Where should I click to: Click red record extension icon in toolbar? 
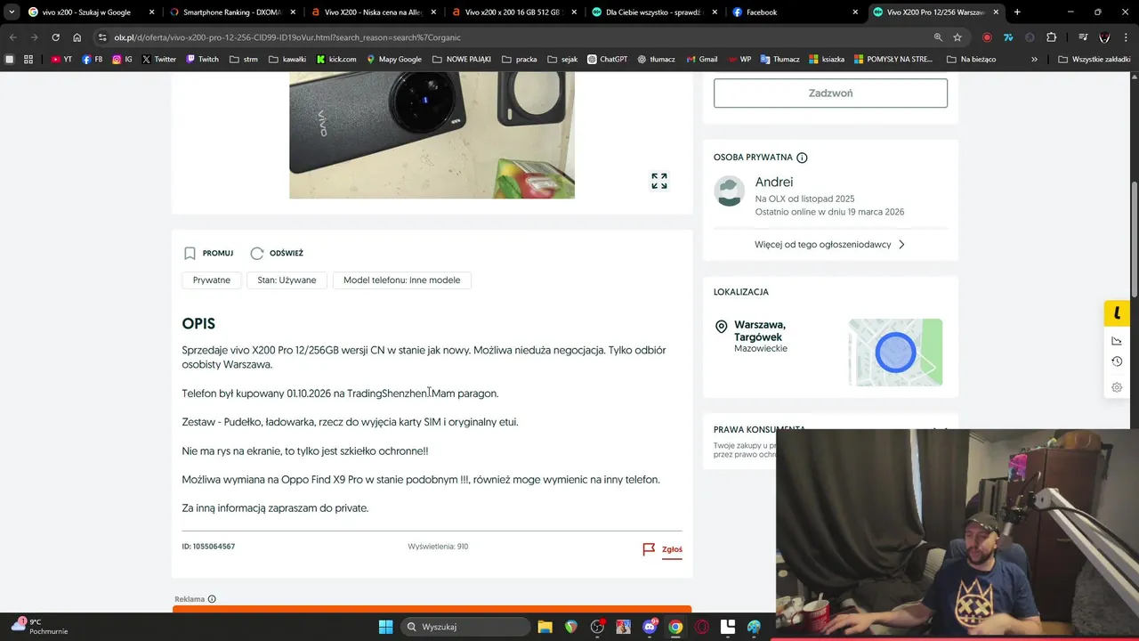[987, 37]
